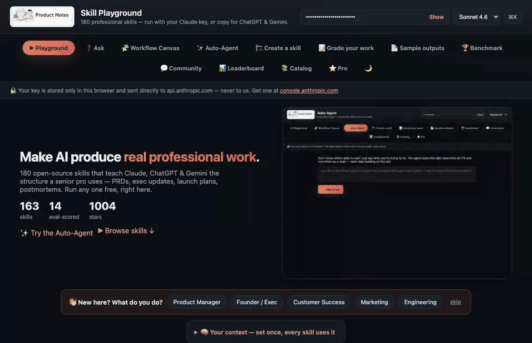Click the document icon beside Sample outputs

click(x=394, y=48)
